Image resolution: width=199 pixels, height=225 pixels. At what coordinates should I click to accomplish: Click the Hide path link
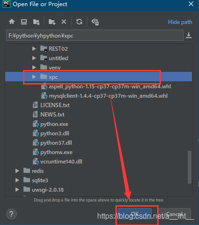(x=180, y=22)
